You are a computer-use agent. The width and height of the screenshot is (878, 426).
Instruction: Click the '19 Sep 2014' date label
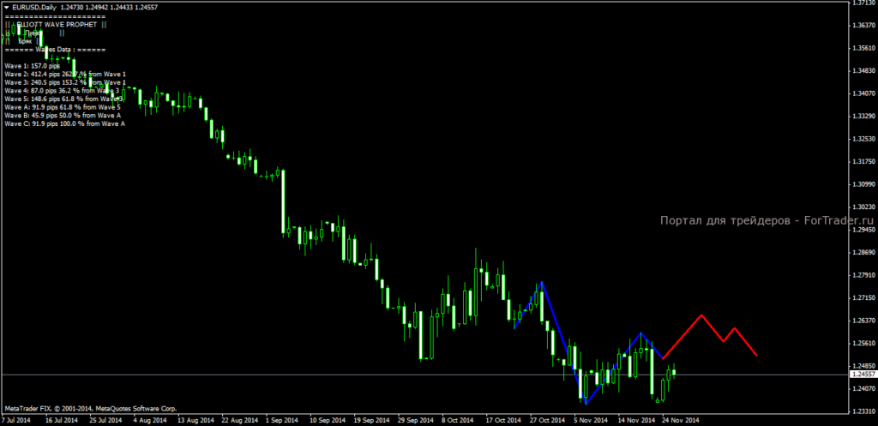(372, 420)
